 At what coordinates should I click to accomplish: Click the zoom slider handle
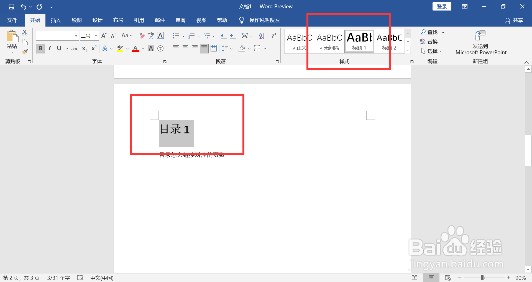(482, 278)
